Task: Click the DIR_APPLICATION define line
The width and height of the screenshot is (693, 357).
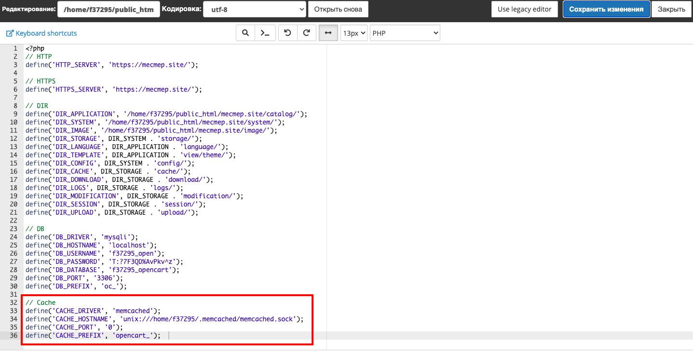Action: click(x=166, y=114)
